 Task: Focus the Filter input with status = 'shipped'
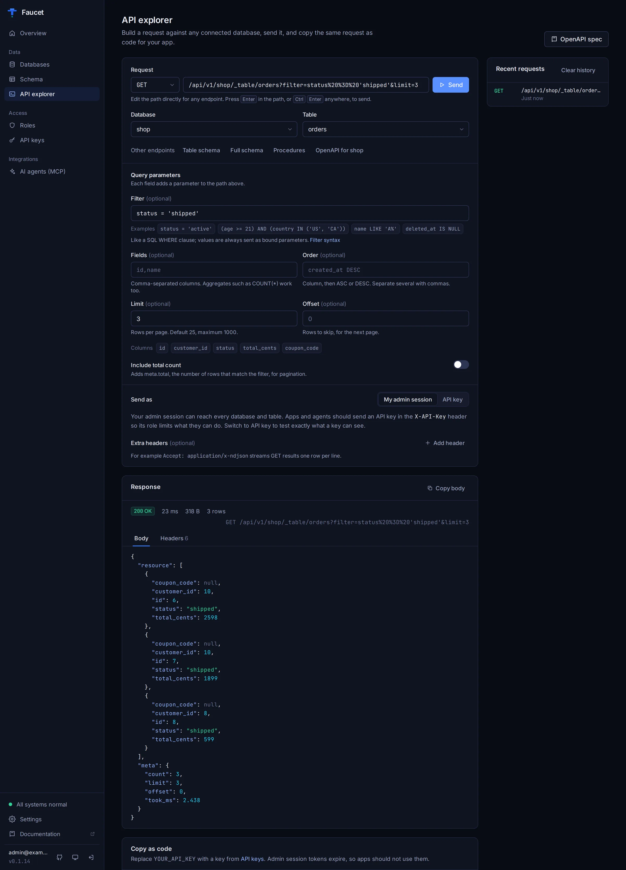pyautogui.click(x=299, y=213)
